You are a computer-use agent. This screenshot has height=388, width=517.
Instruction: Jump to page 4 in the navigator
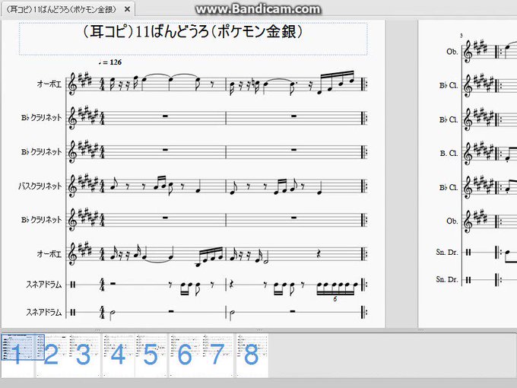pos(118,355)
